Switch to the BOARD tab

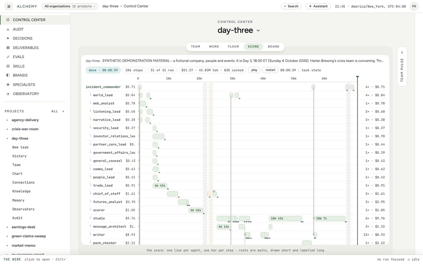(273, 47)
